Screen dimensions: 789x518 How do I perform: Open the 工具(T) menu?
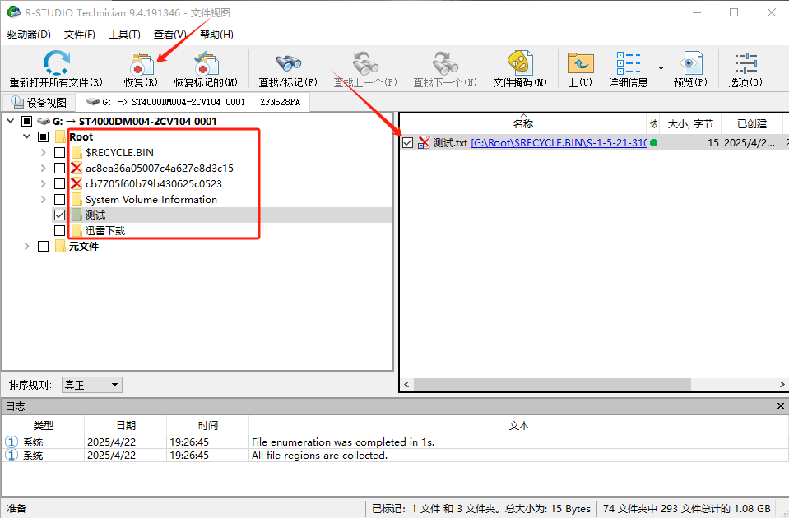pyautogui.click(x=125, y=34)
